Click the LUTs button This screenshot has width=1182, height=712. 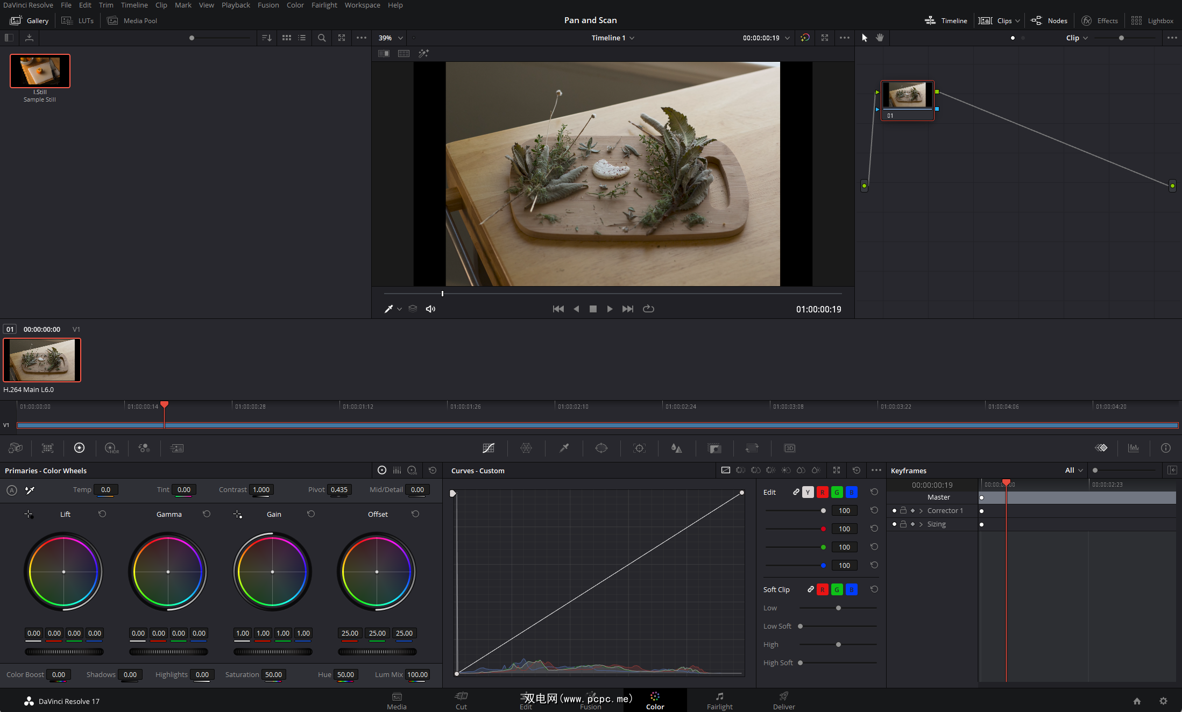pyautogui.click(x=78, y=20)
